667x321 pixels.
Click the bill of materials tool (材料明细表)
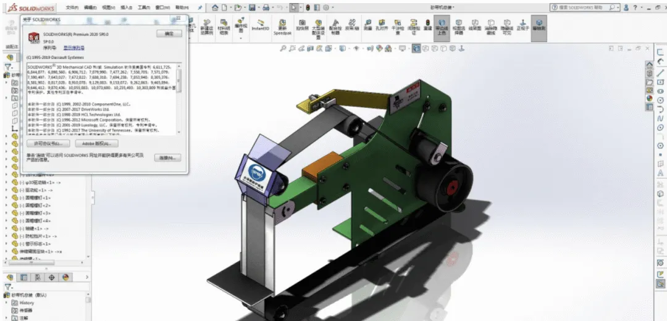pyautogui.click(x=223, y=27)
